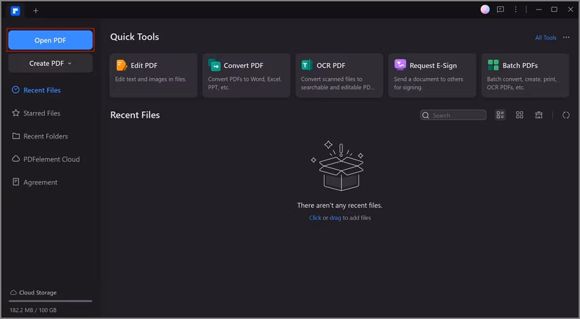Click the Open PDF button
580x319 pixels.
pyautogui.click(x=50, y=41)
